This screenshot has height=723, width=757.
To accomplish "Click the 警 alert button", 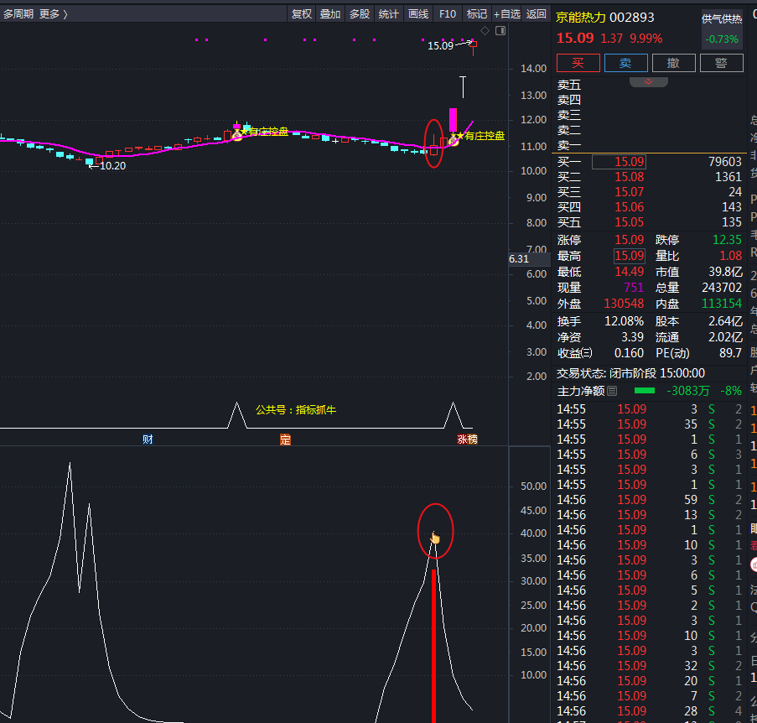I will [721, 63].
